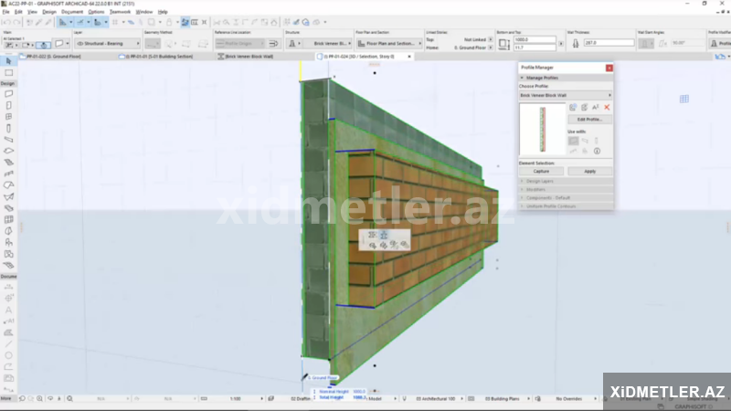Open the Design menu
The image size is (731, 411).
click(x=48, y=12)
